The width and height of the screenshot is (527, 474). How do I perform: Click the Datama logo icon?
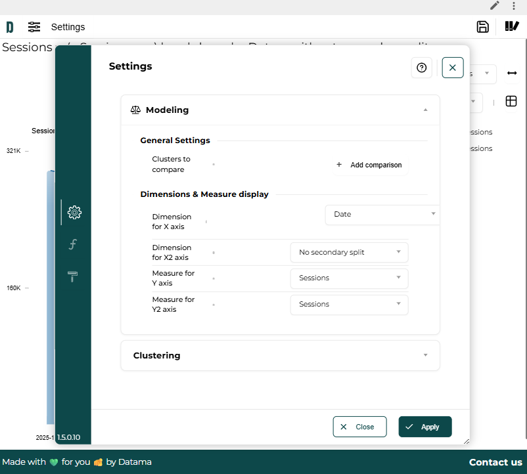[10, 27]
